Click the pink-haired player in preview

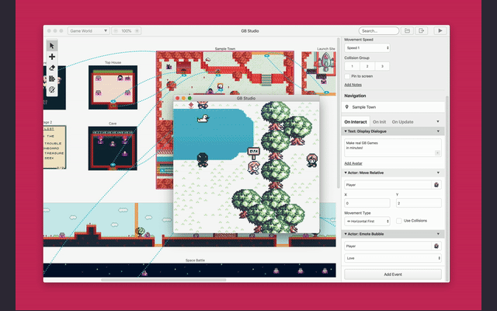(x=254, y=168)
